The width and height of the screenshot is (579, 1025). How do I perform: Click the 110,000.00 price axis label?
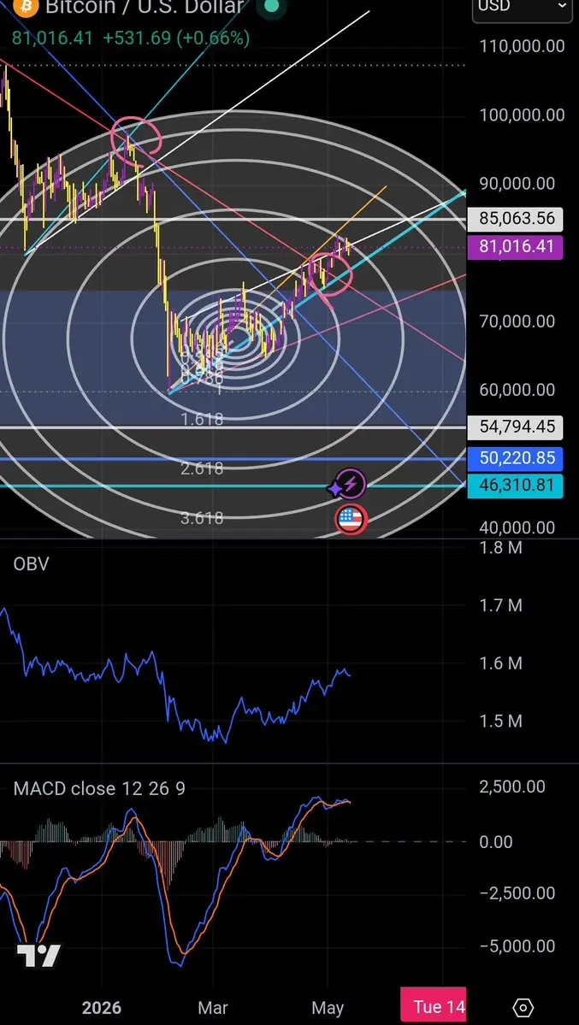tap(522, 46)
